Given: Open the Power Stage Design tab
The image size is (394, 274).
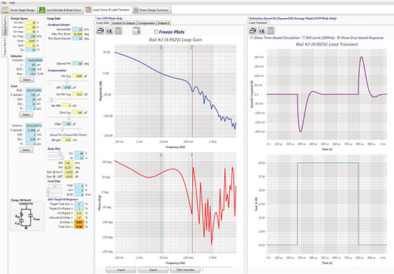Looking at the screenshot, I should 19,10.
